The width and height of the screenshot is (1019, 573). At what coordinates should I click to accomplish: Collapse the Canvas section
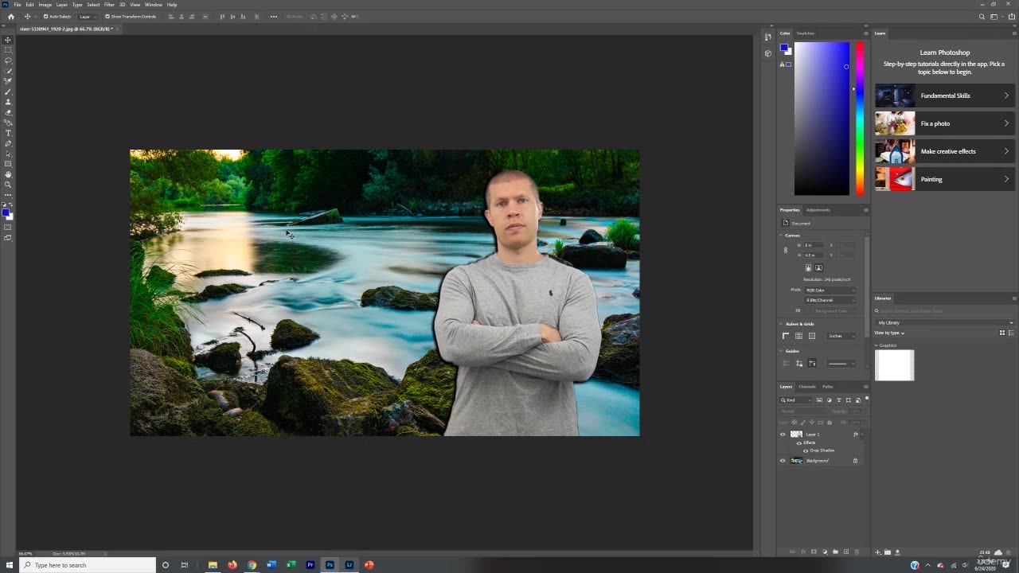(x=781, y=236)
